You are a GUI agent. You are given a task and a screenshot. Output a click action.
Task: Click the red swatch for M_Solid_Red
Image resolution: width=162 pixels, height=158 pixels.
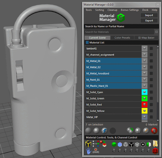point(145,105)
